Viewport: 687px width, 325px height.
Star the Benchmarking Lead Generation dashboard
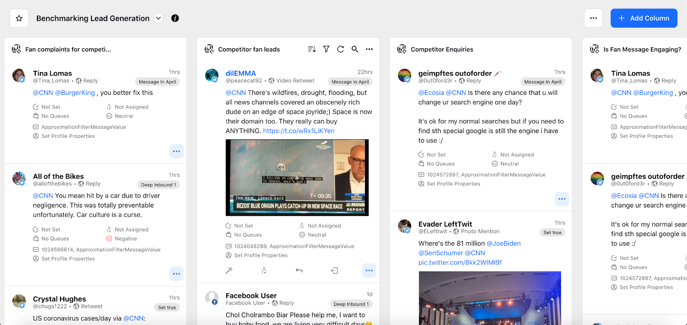[19, 18]
